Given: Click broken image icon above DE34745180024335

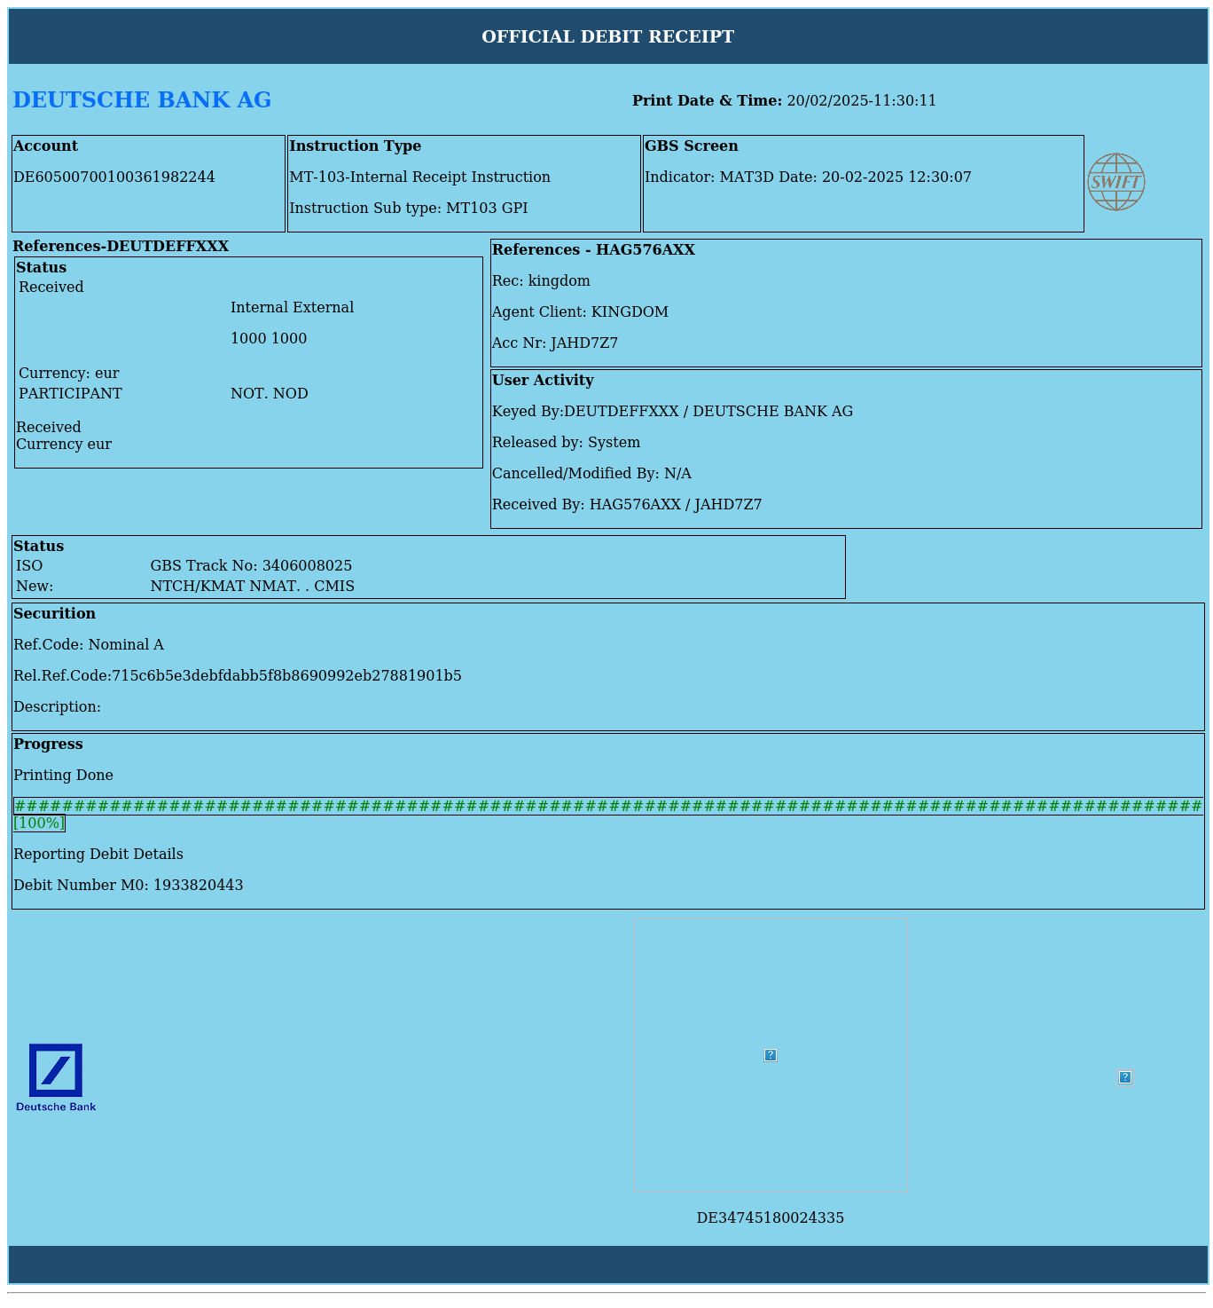Looking at the screenshot, I should tap(770, 1055).
